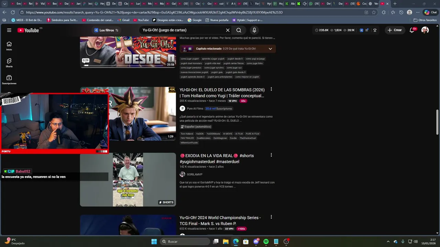Click the trophy extension icon in header

[375, 30]
